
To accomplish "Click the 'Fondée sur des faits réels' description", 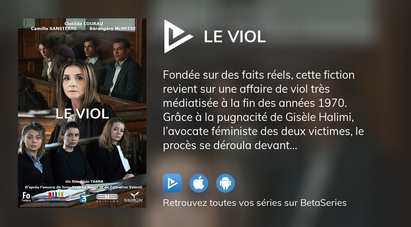I will (263, 110).
